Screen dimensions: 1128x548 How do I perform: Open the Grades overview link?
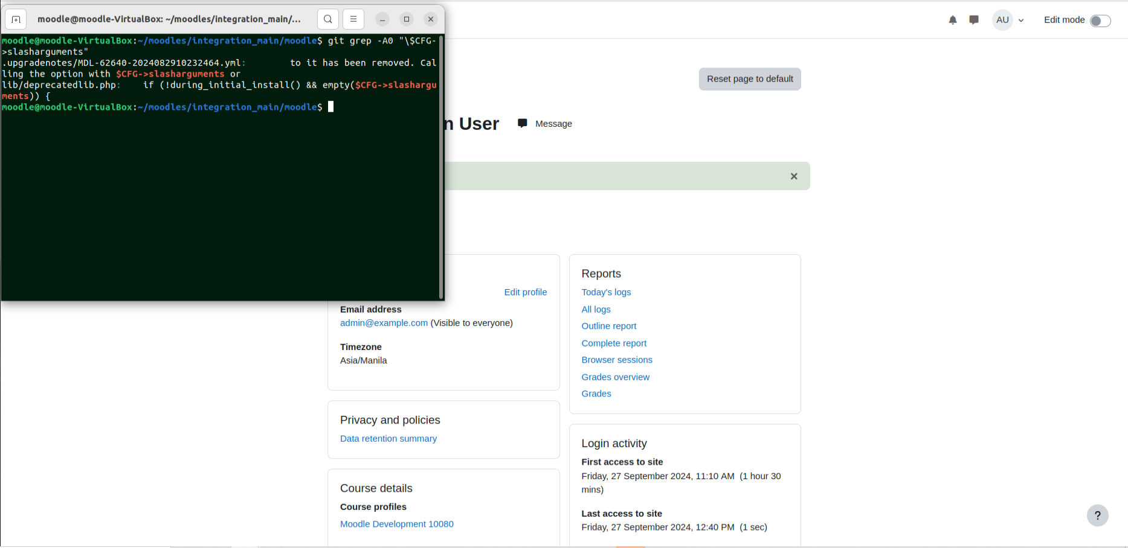point(615,377)
